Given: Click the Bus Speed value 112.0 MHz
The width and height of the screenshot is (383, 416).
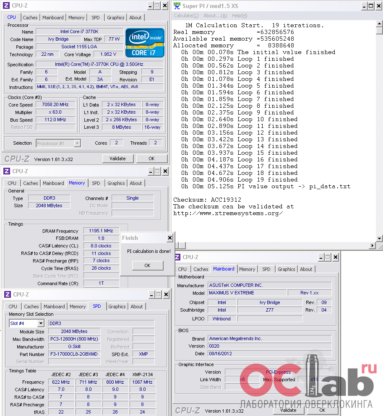Looking at the screenshot, I should coord(55,120).
